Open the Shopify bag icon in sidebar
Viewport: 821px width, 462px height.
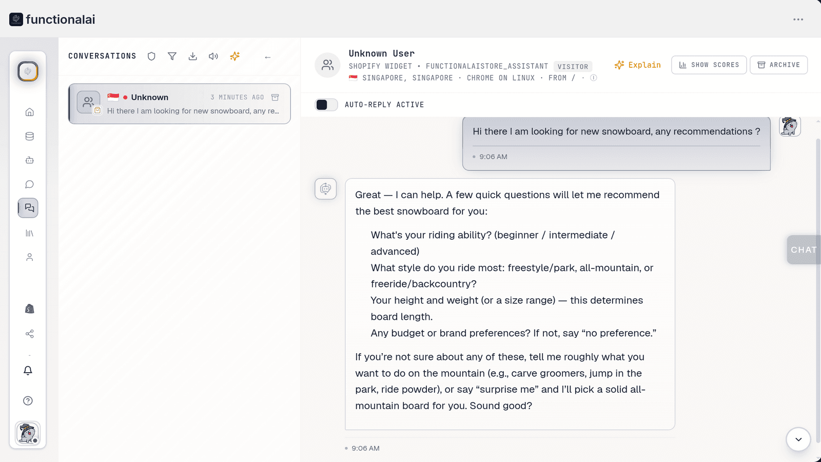[29, 309]
